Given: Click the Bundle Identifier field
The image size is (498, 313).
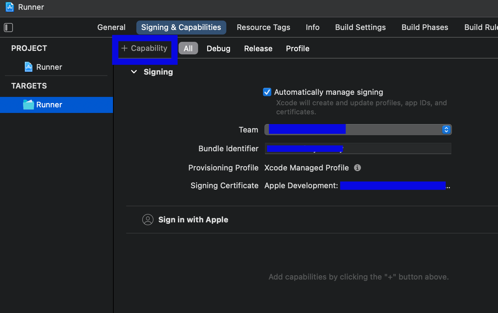Looking at the screenshot, I should (x=358, y=148).
